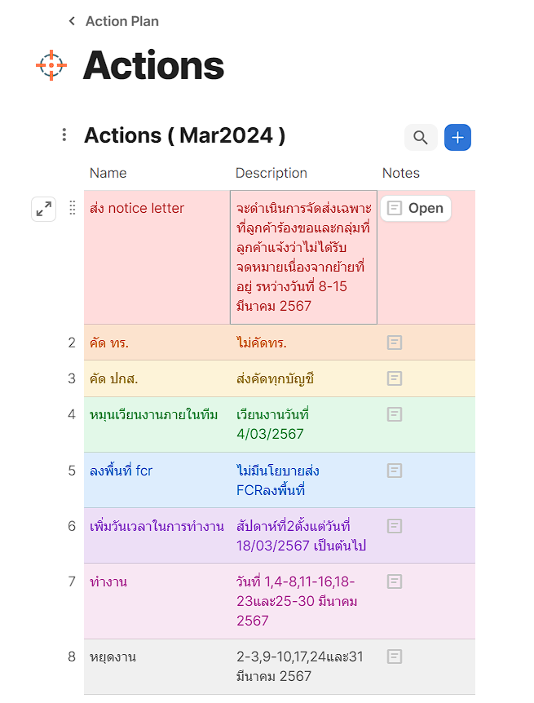Open the search icon for Actions table

point(421,138)
